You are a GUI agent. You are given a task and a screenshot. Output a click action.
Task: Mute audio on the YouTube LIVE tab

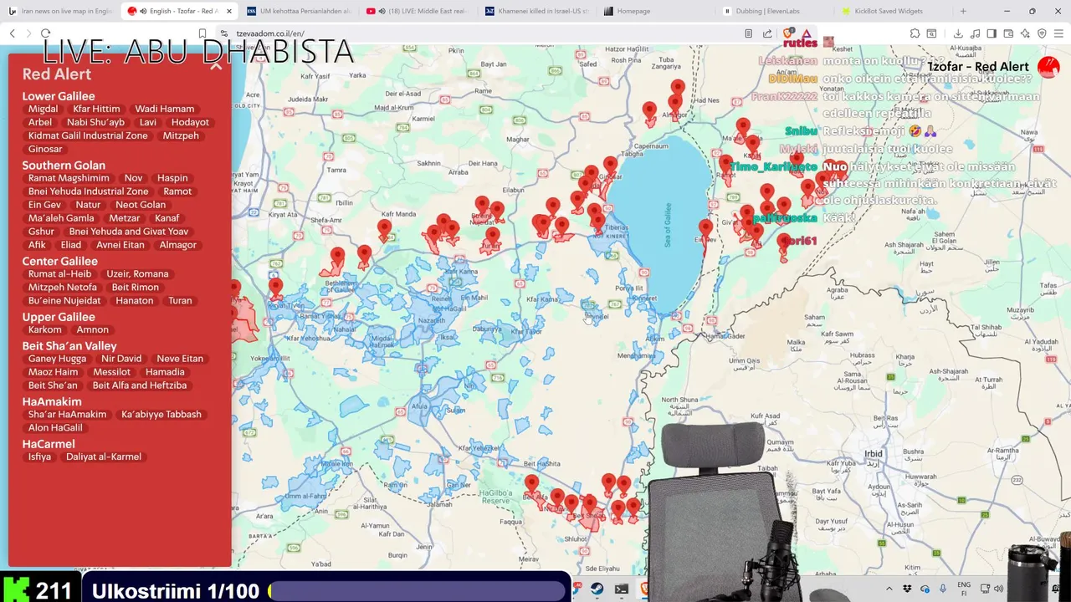click(x=382, y=11)
